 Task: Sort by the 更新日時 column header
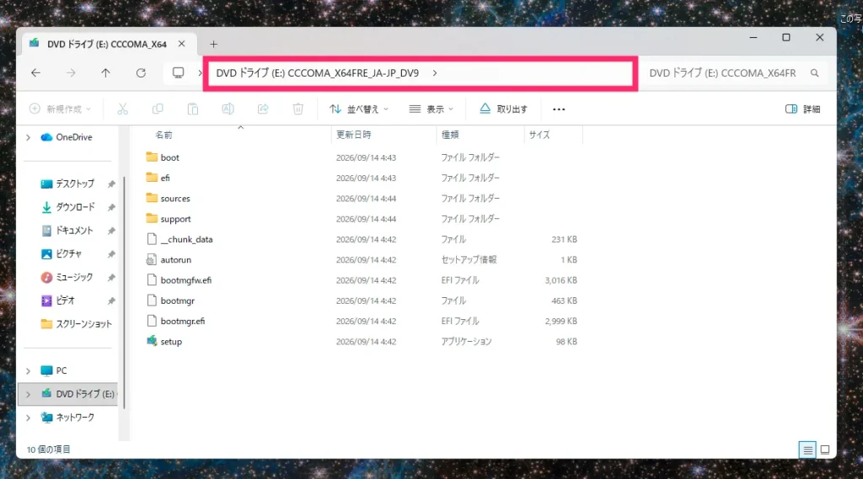[354, 135]
